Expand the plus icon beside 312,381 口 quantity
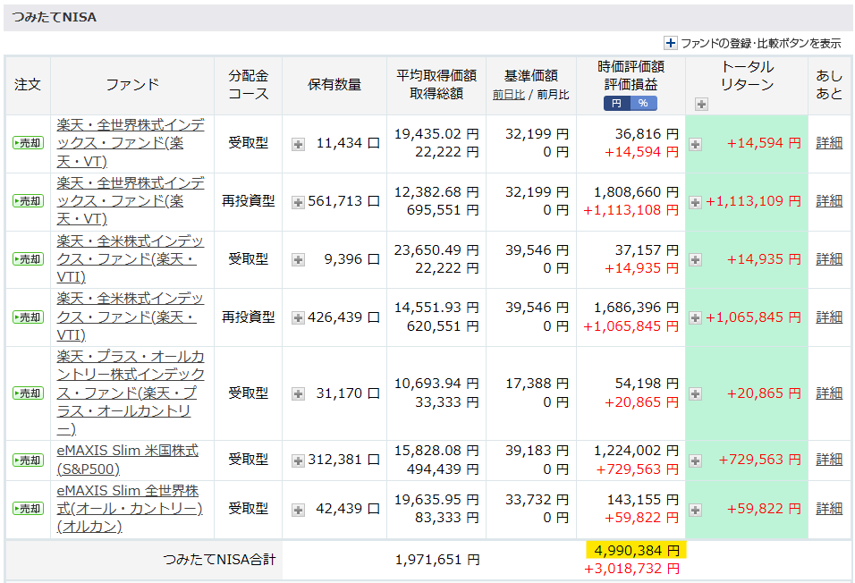 (x=298, y=460)
